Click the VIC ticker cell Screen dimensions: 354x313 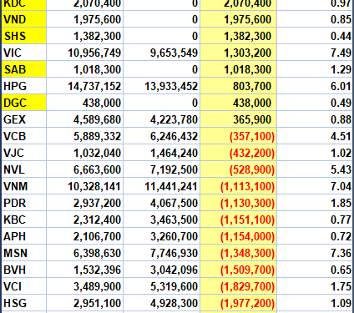pos(24,53)
